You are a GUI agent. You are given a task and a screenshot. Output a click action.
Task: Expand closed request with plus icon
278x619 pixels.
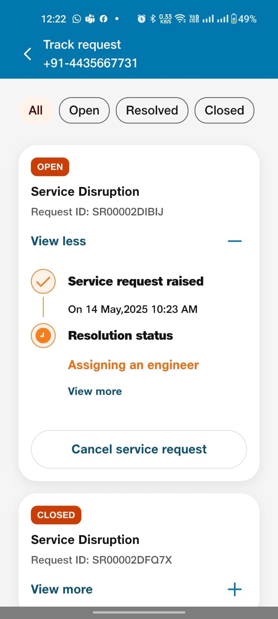[x=235, y=590]
